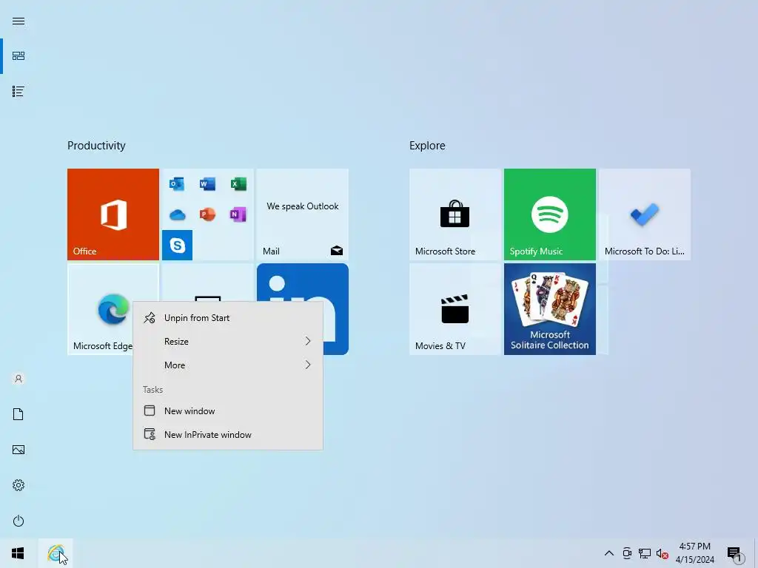
Task: Click the Productivity group header
Action: (96, 146)
